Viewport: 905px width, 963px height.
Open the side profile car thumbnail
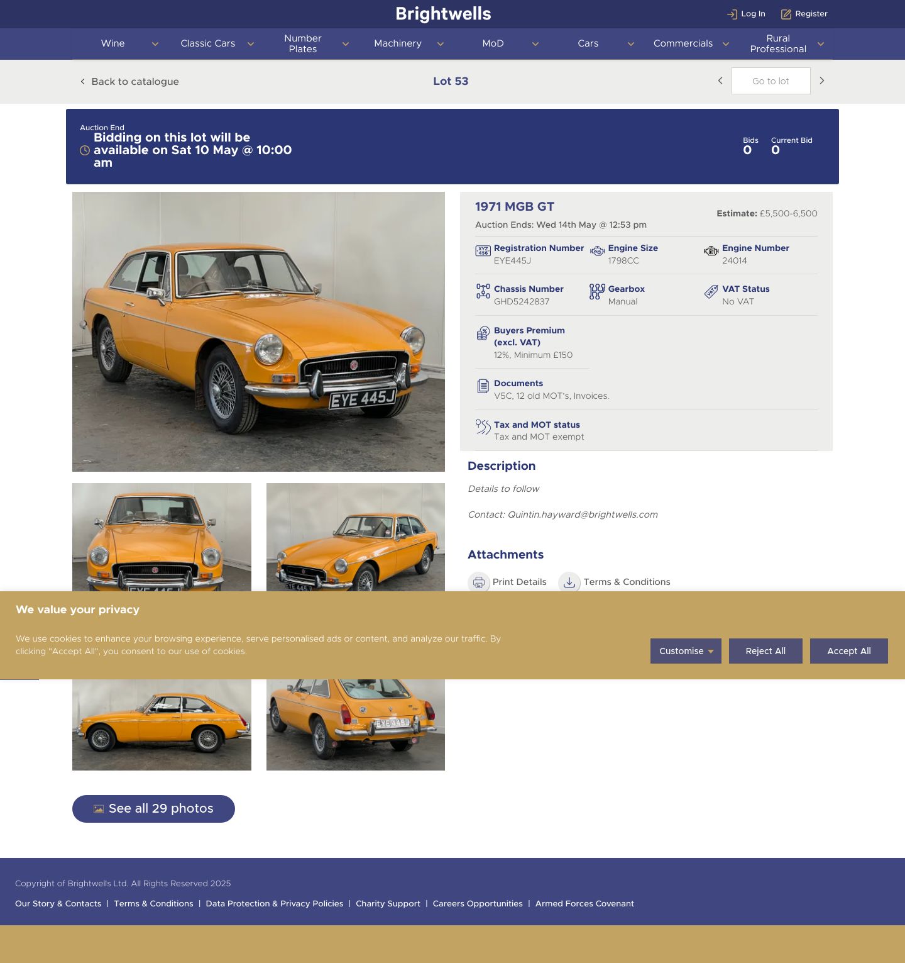pyautogui.click(x=162, y=725)
